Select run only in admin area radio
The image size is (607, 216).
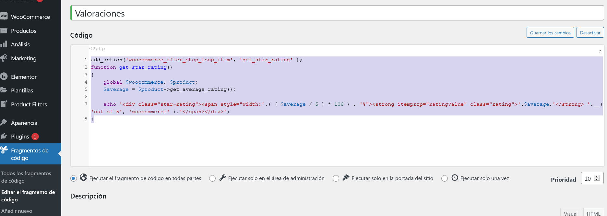212,178
